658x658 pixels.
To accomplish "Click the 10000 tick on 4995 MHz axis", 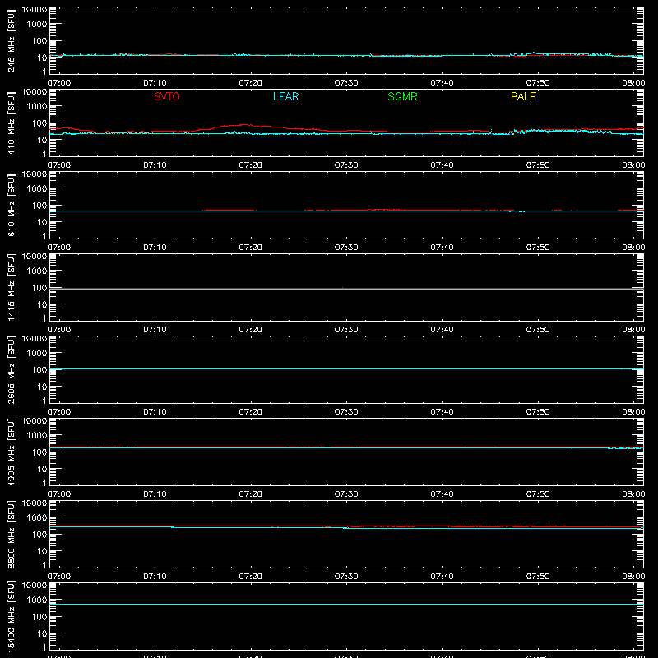I will tap(35, 421).
